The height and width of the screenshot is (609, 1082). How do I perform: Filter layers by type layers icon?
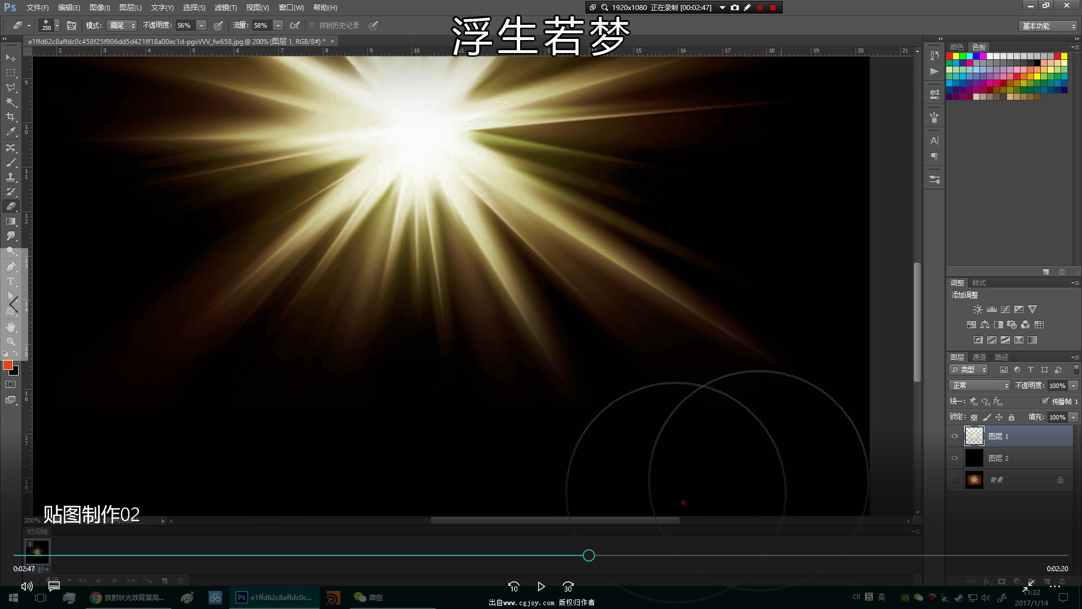coord(1031,370)
